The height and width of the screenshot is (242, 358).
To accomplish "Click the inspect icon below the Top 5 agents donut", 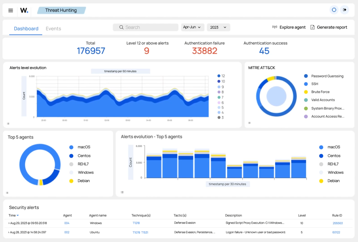I will pos(7,193).
